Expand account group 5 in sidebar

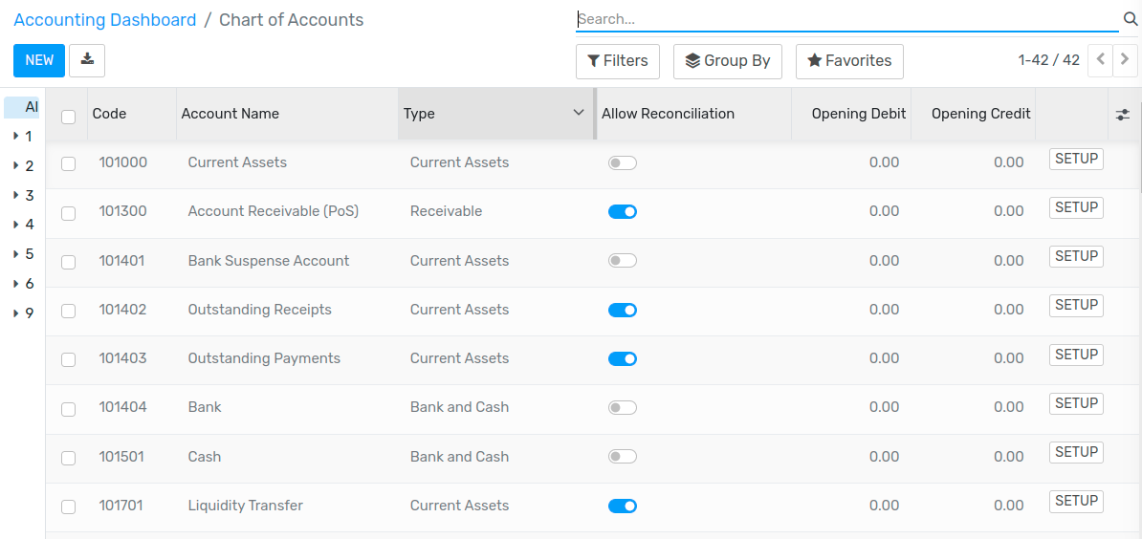pos(16,254)
